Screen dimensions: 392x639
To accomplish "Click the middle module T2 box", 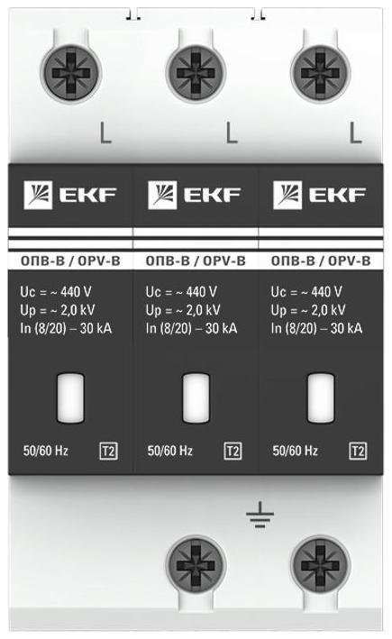I will click(x=232, y=452).
